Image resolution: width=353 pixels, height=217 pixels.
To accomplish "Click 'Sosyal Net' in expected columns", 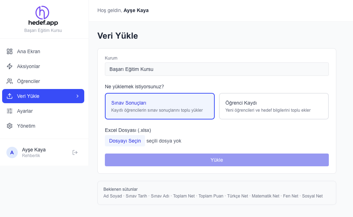I will 312,196.
